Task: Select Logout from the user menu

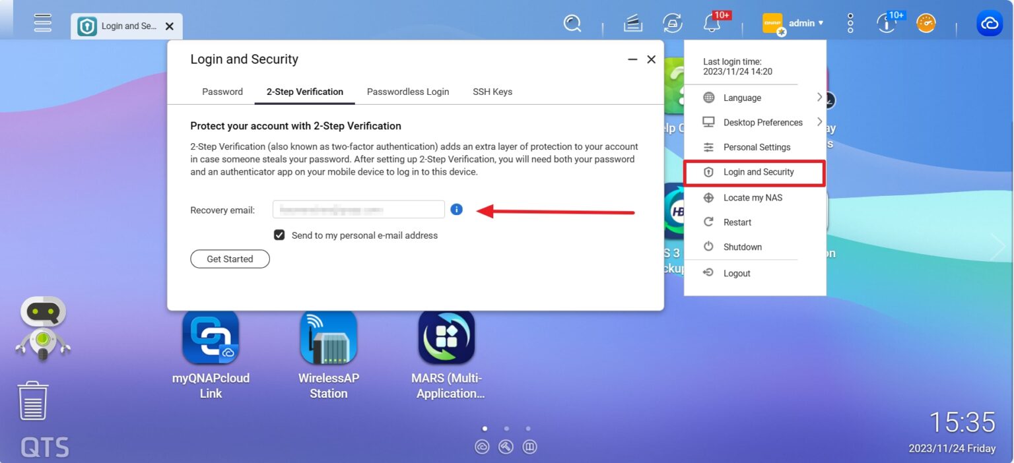Action: pos(737,273)
